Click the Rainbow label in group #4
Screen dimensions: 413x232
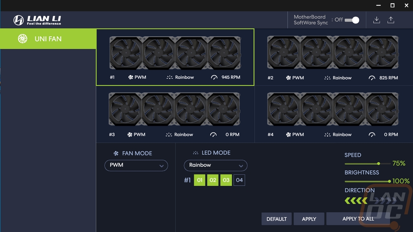click(x=342, y=135)
